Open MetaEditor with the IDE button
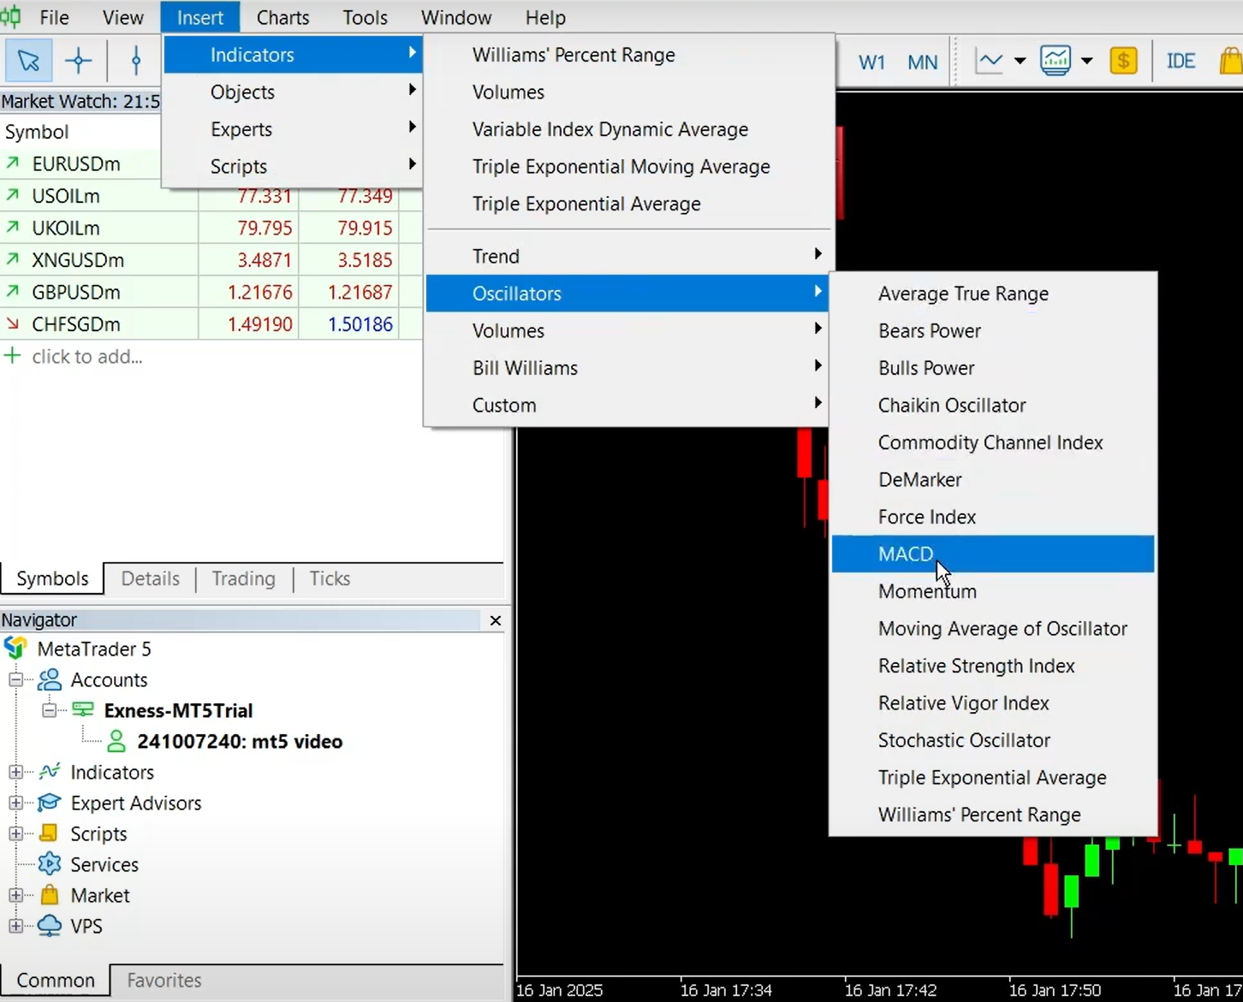 click(1181, 61)
